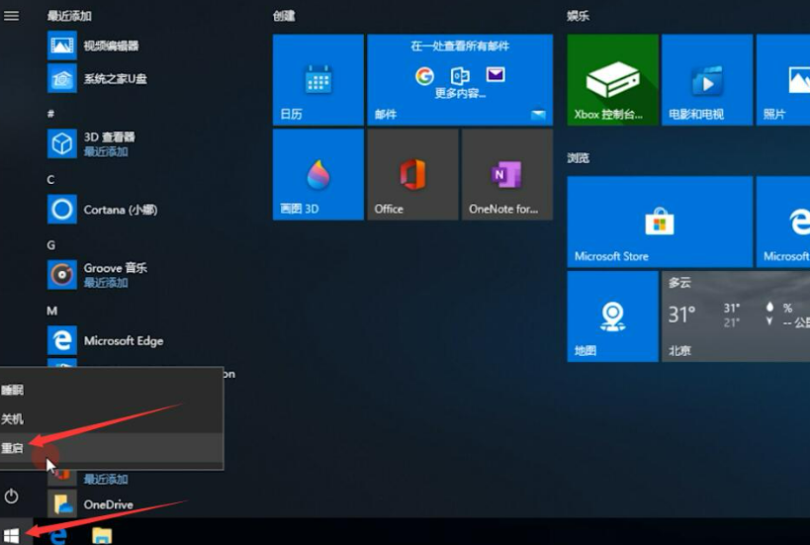Launch the 3D Viewer app
Screen dimensions: 810x545
coord(62,143)
